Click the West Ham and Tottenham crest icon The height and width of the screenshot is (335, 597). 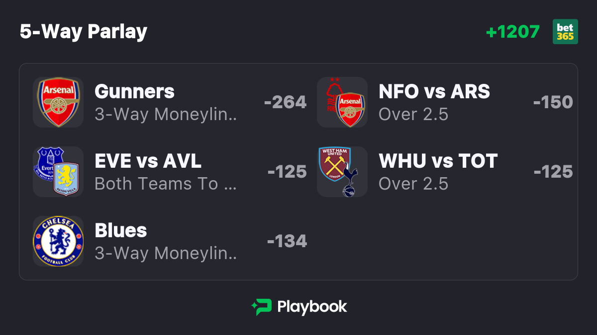point(342,172)
